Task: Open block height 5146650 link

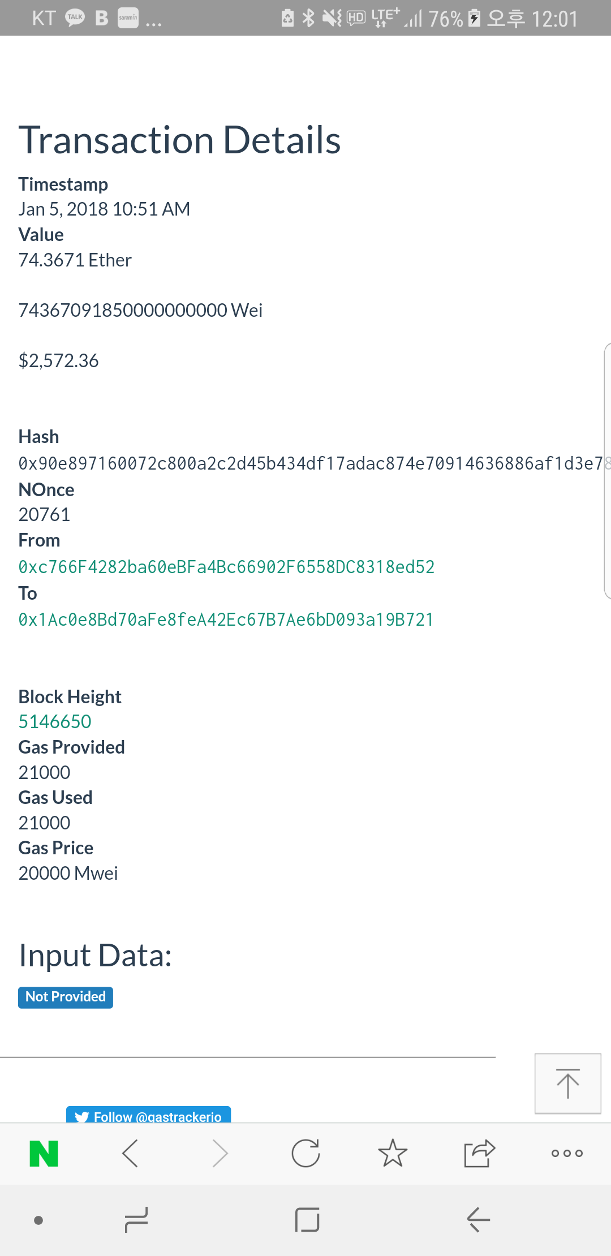Action: (x=55, y=721)
